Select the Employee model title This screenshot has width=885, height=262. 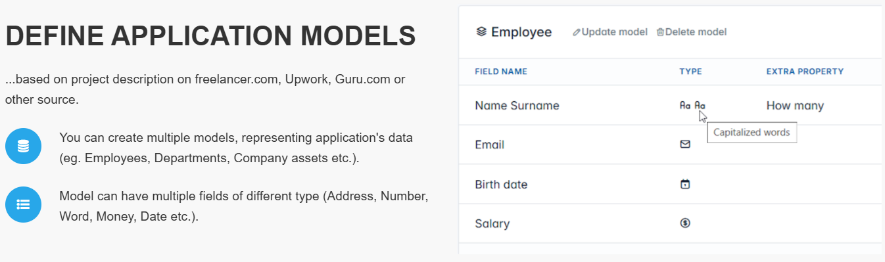(x=521, y=32)
